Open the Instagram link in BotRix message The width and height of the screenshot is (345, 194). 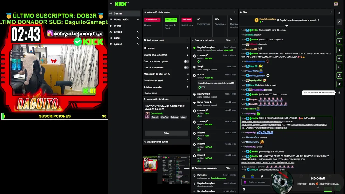point(262,122)
